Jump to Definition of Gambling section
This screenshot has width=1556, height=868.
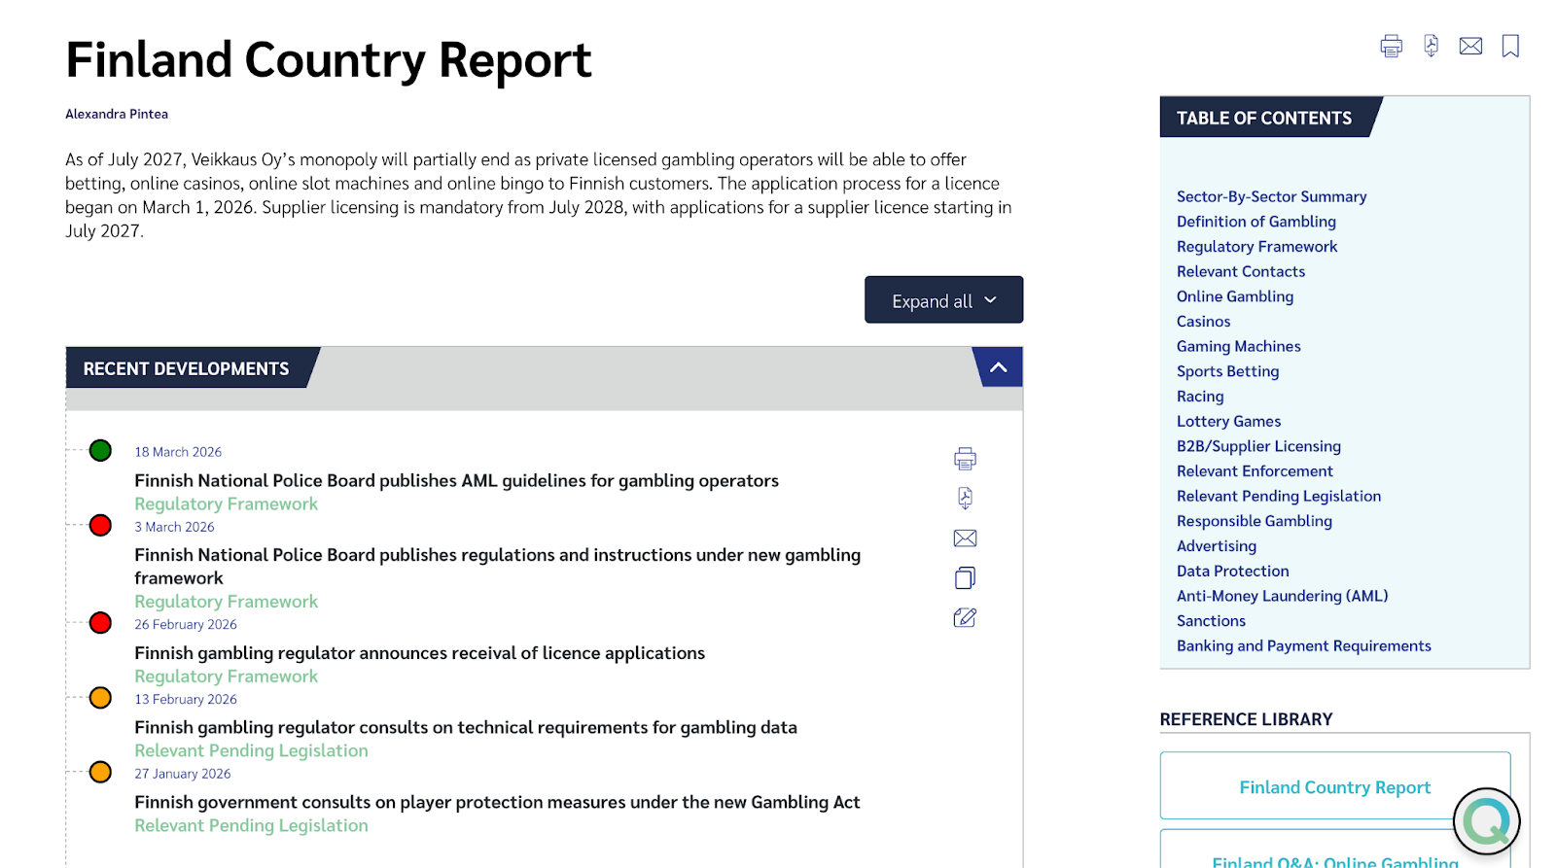[x=1256, y=222]
